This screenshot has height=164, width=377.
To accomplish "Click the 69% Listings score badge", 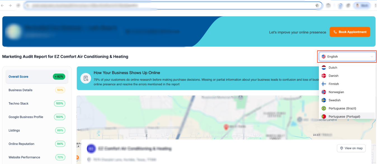I will (x=60, y=130).
